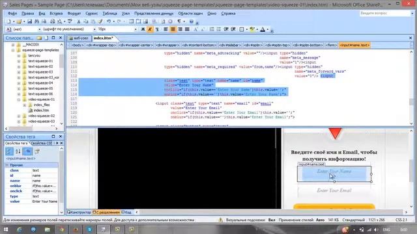Align text left using the toolbar icon

pos(165,29)
